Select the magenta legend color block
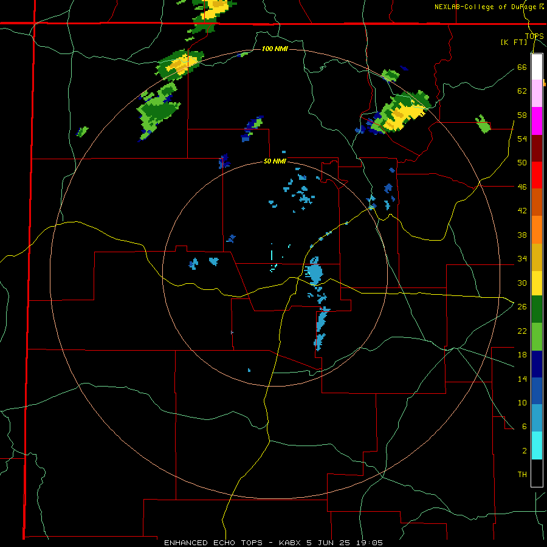Image resolution: width=547 pixels, height=547 pixels. [x=537, y=121]
